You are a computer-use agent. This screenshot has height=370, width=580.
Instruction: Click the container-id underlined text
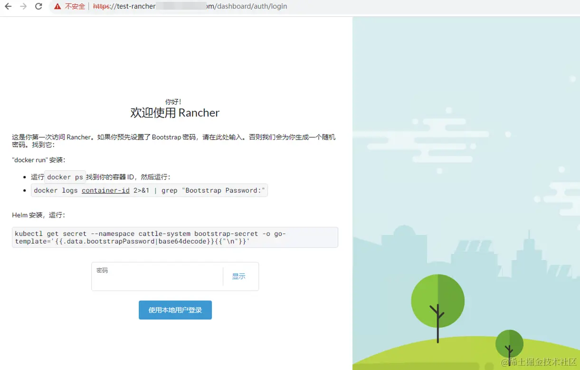pyautogui.click(x=105, y=190)
